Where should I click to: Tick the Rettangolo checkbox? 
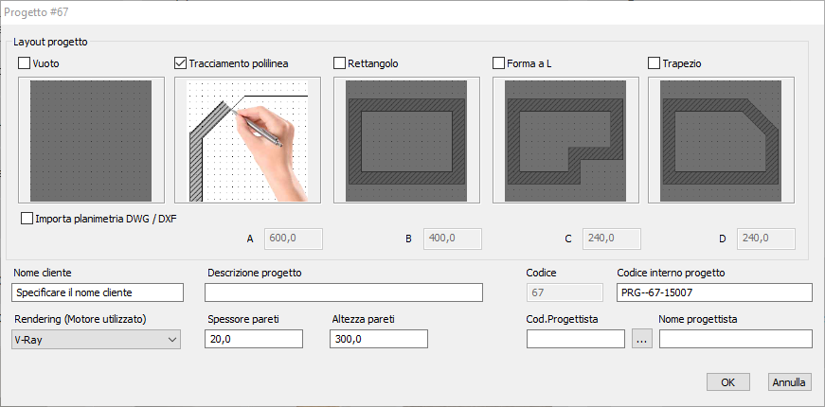[x=339, y=63]
